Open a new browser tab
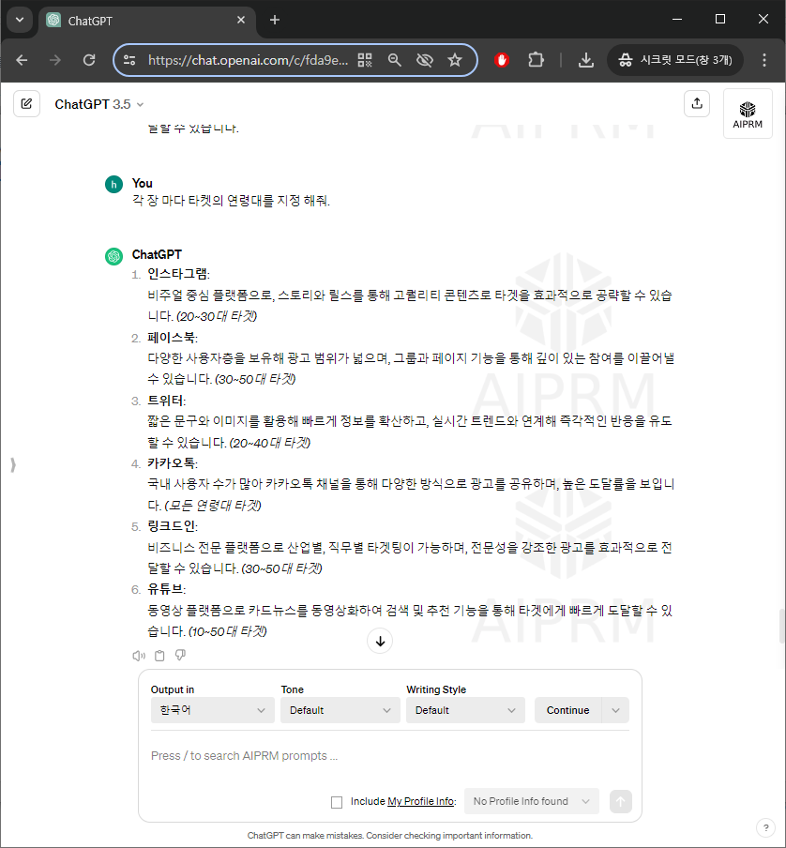This screenshot has width=786, height=848. [275, 20]
